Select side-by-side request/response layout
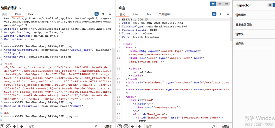 click(213, 4)
